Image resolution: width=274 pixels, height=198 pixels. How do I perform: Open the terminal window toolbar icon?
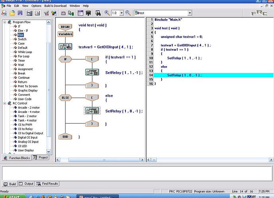pos(80,13)
